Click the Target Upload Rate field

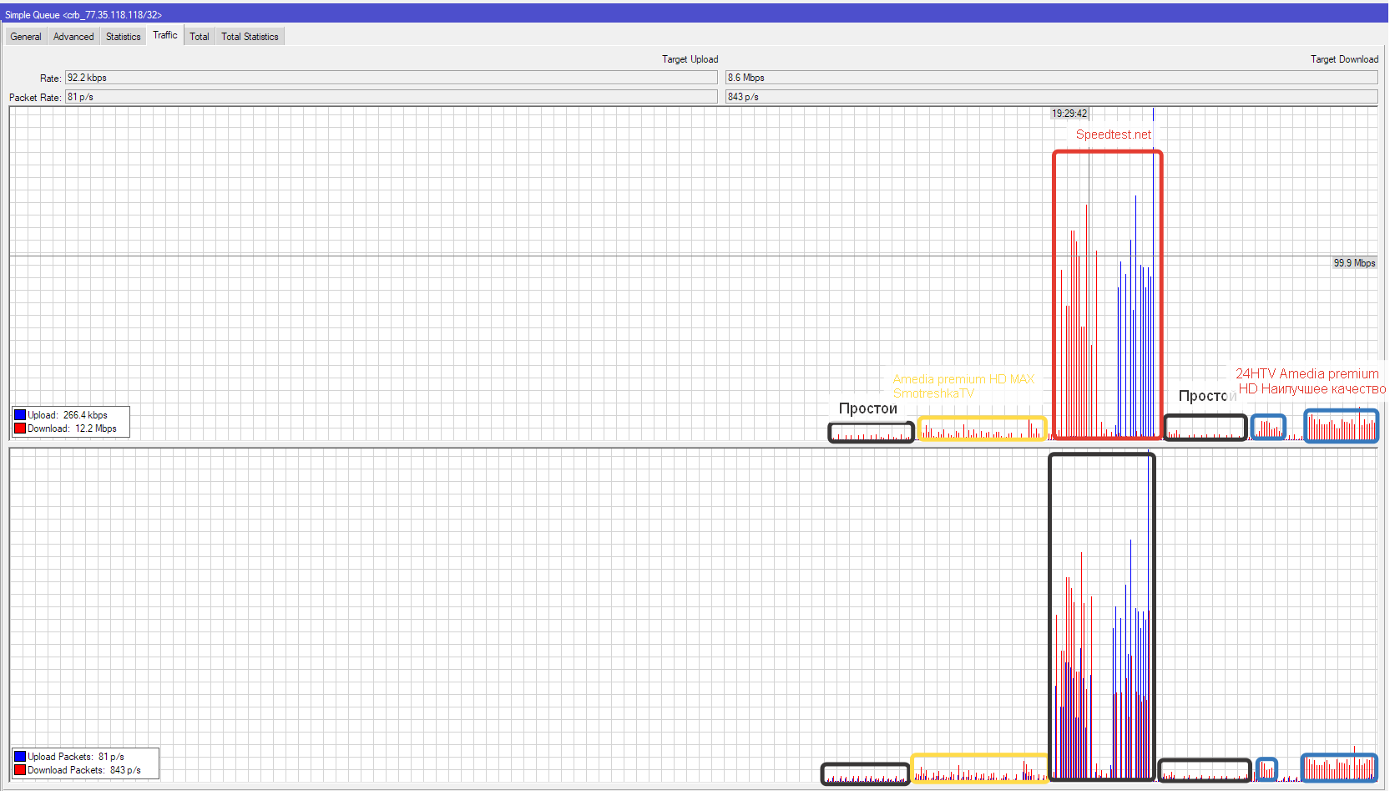coord(392,78)
